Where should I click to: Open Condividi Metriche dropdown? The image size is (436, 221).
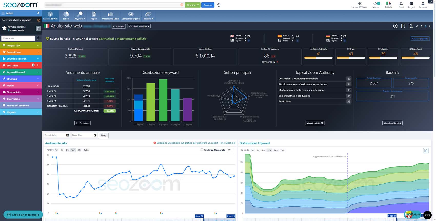(139, 26)
